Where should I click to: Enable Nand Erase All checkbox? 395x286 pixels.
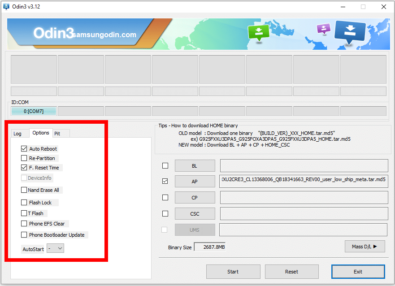[x=24, y=190]
